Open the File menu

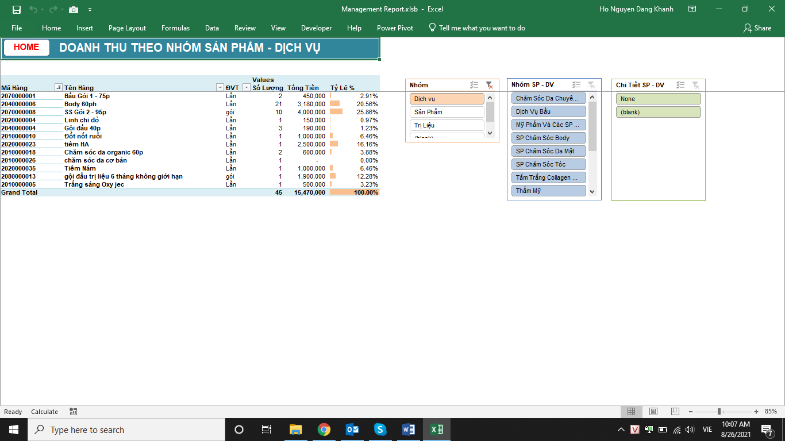[x=17, y=28]
